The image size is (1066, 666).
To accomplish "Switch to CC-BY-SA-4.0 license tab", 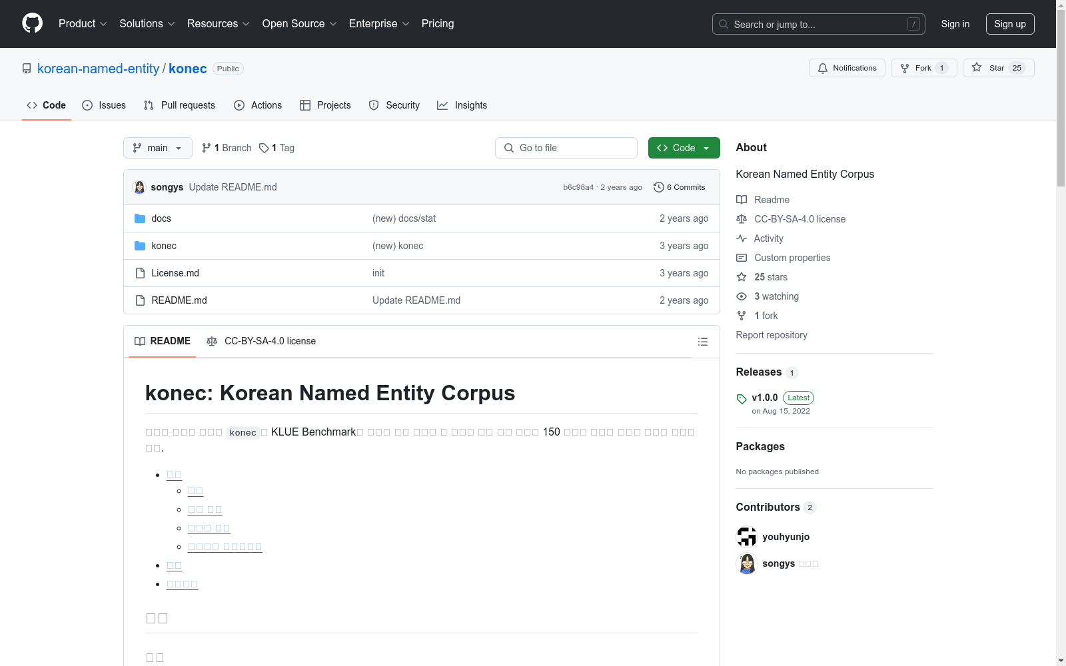I will coord(261,341).
